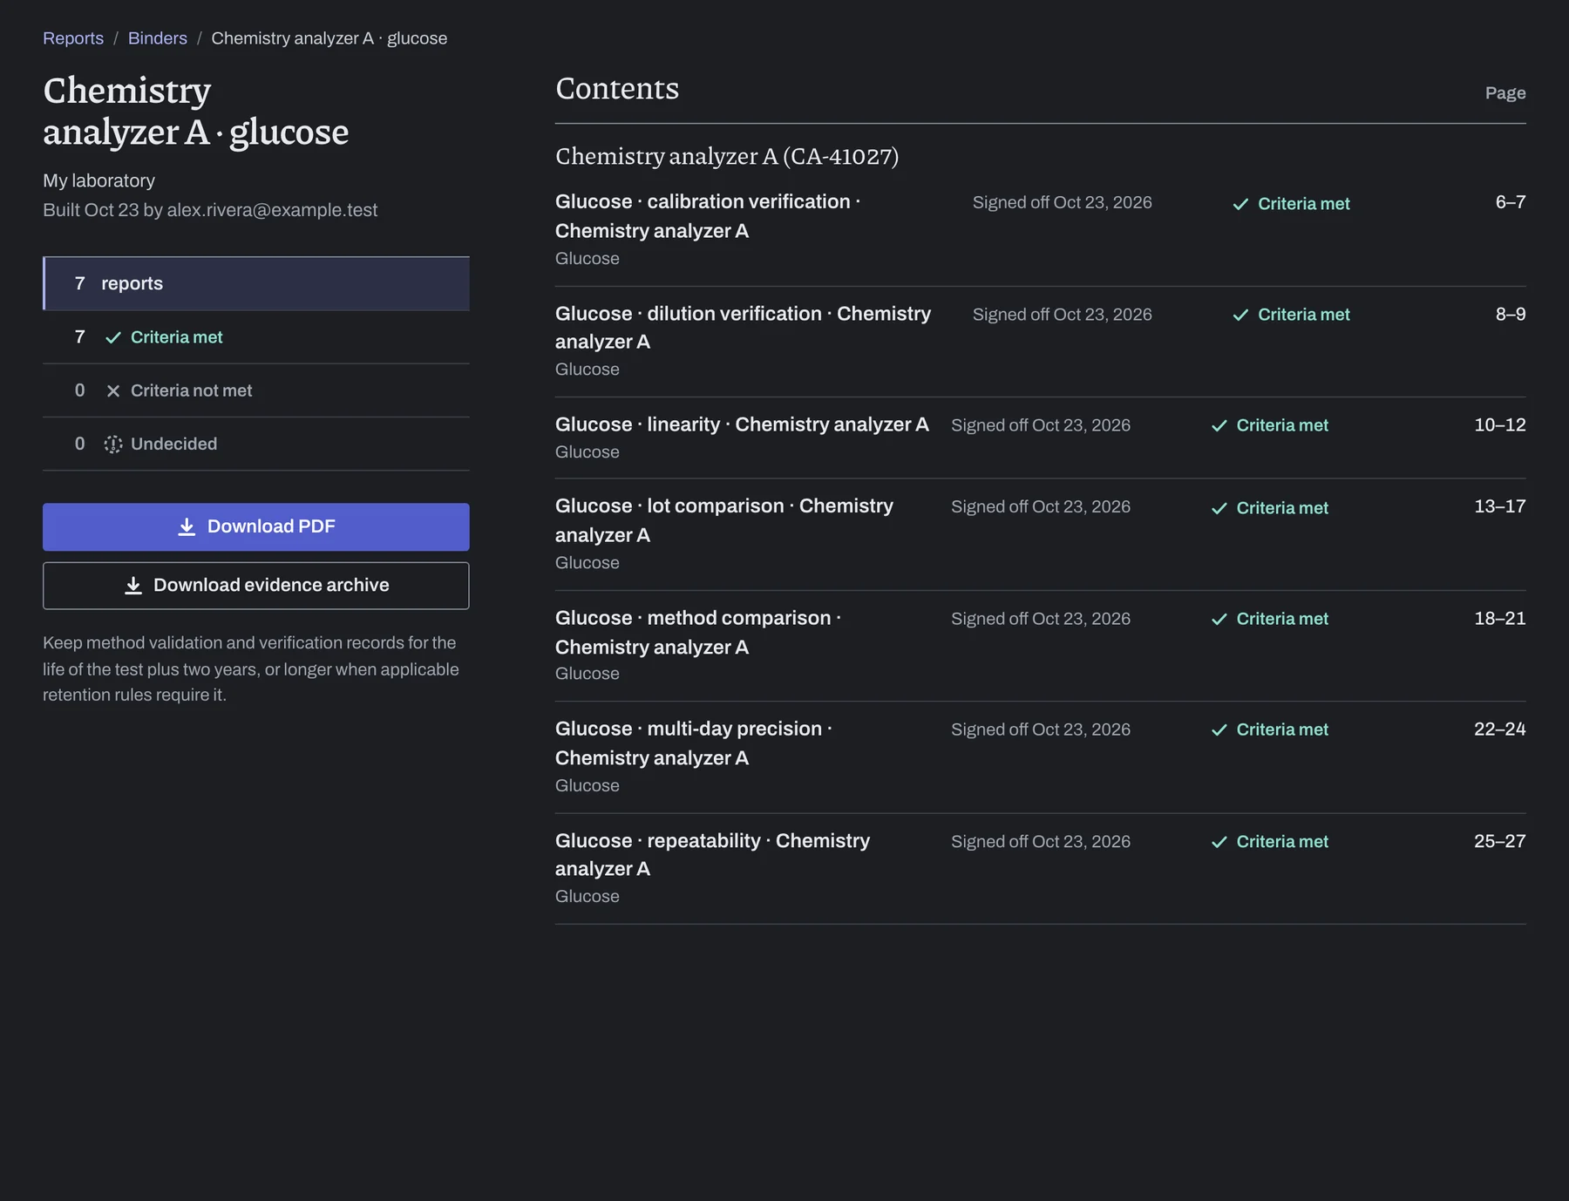This screenshot has height=1201, width=1569.
Task: Click the checkmark icon in the linearity row
Action: click(x=1219, y=425)
